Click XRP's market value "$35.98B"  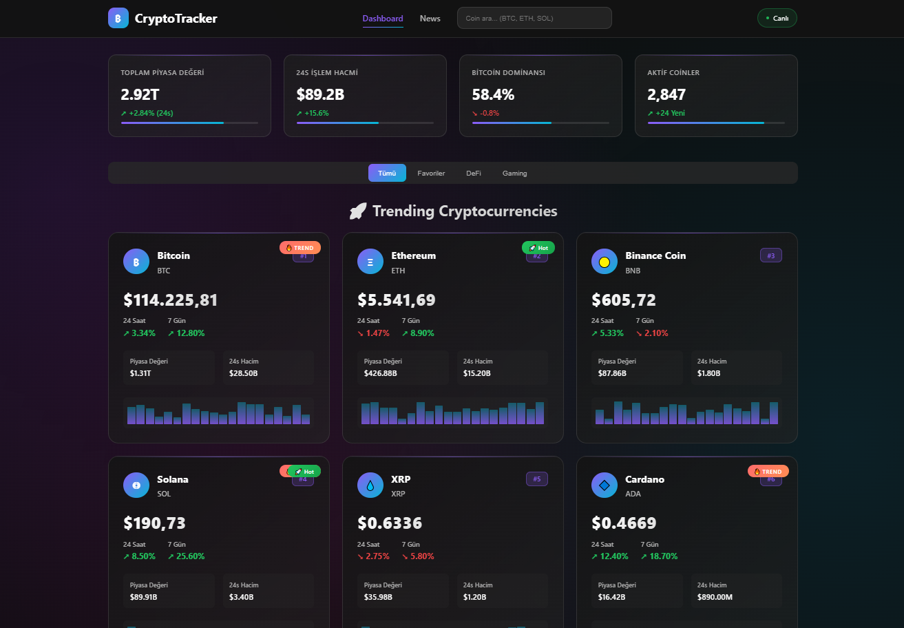click(378, 597)
